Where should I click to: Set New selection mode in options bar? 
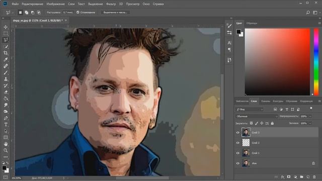(x=20, y=13)
